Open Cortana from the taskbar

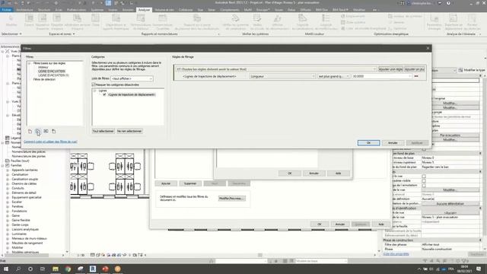[x=30, y=269]
